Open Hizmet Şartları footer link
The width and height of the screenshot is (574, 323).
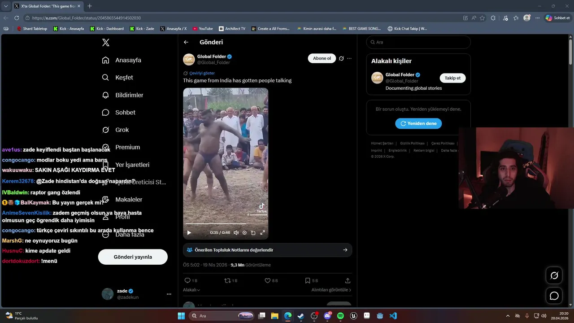(382, 144)
